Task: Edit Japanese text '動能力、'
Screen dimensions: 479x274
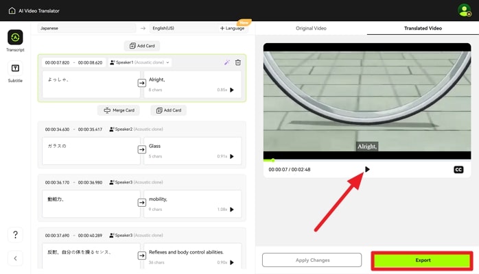Action: point(91,204)
